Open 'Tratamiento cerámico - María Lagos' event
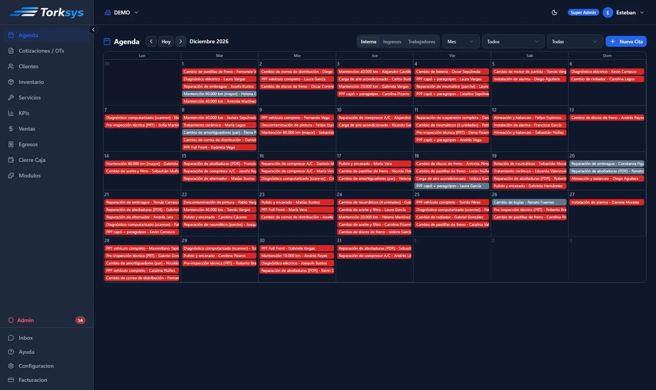656x390 pixels. 219,125
